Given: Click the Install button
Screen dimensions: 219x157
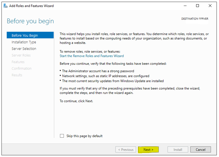Looking at the screenshot, I should [178, 149].
